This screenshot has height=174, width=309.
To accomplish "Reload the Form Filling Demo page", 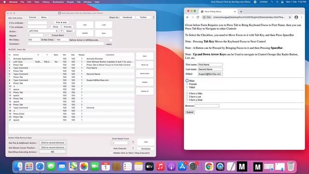I will (198, 17).
